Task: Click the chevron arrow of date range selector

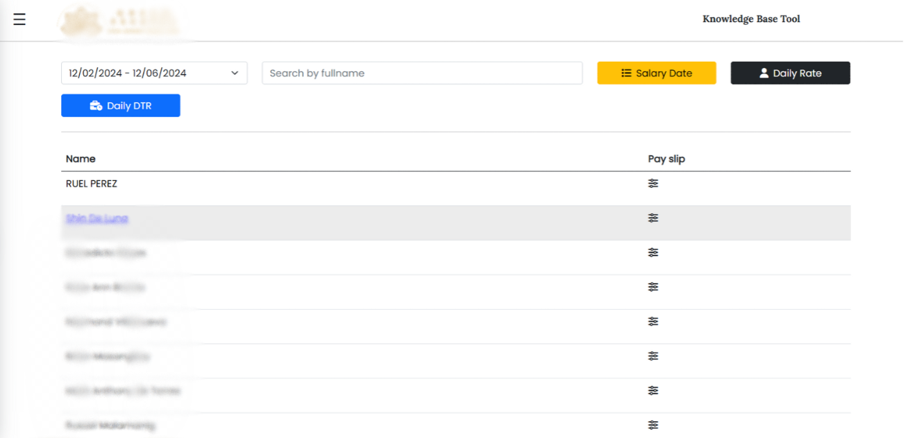Action: click(235, 73)
